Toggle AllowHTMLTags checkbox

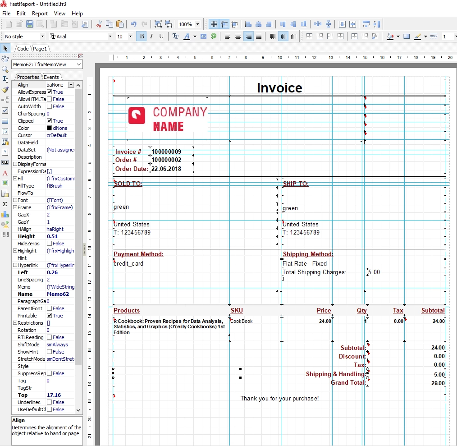point(50,99)
